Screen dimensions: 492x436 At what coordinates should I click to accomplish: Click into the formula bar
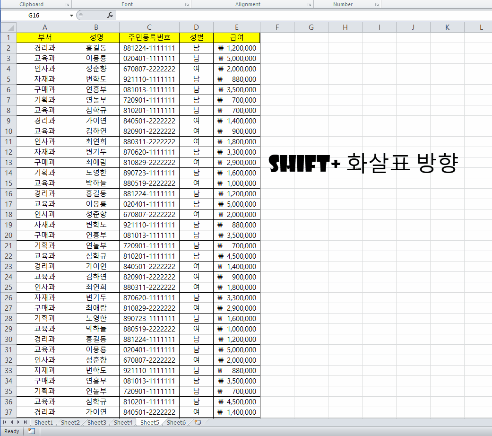tap(304, 15)
